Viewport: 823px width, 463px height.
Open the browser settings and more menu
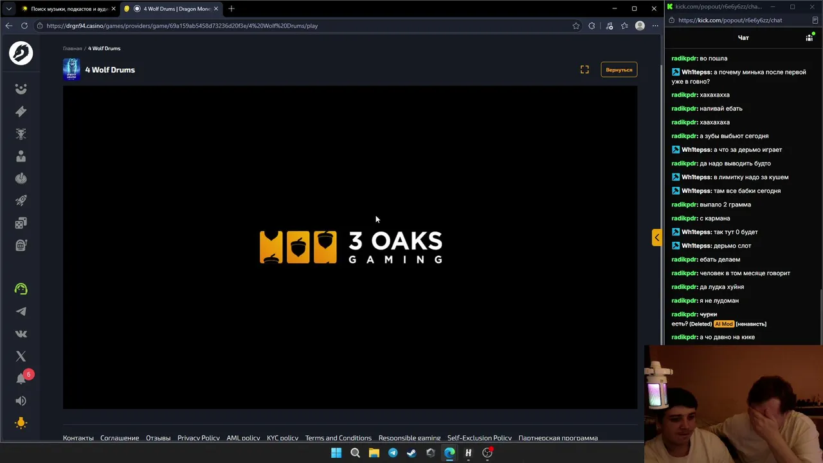click(655, 26)
